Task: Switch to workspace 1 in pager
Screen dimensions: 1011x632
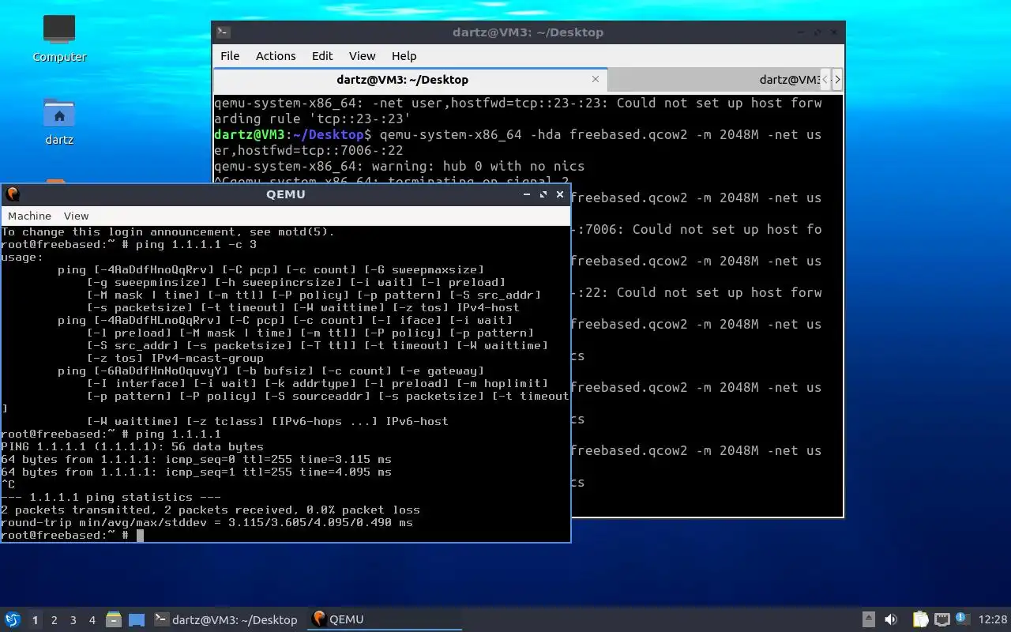Action: pos(35,620)
